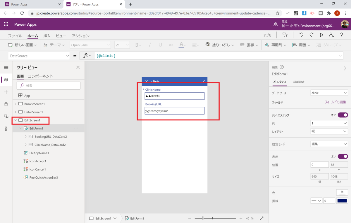
Task: Open the テーマ dropdown
Action: [x=54, y=45]
